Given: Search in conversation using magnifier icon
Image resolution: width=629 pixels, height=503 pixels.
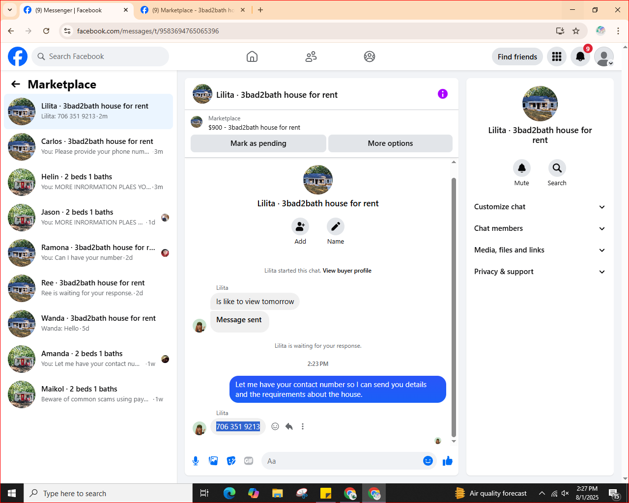Looking at the screenshot, I should click(x=557, y=168).
